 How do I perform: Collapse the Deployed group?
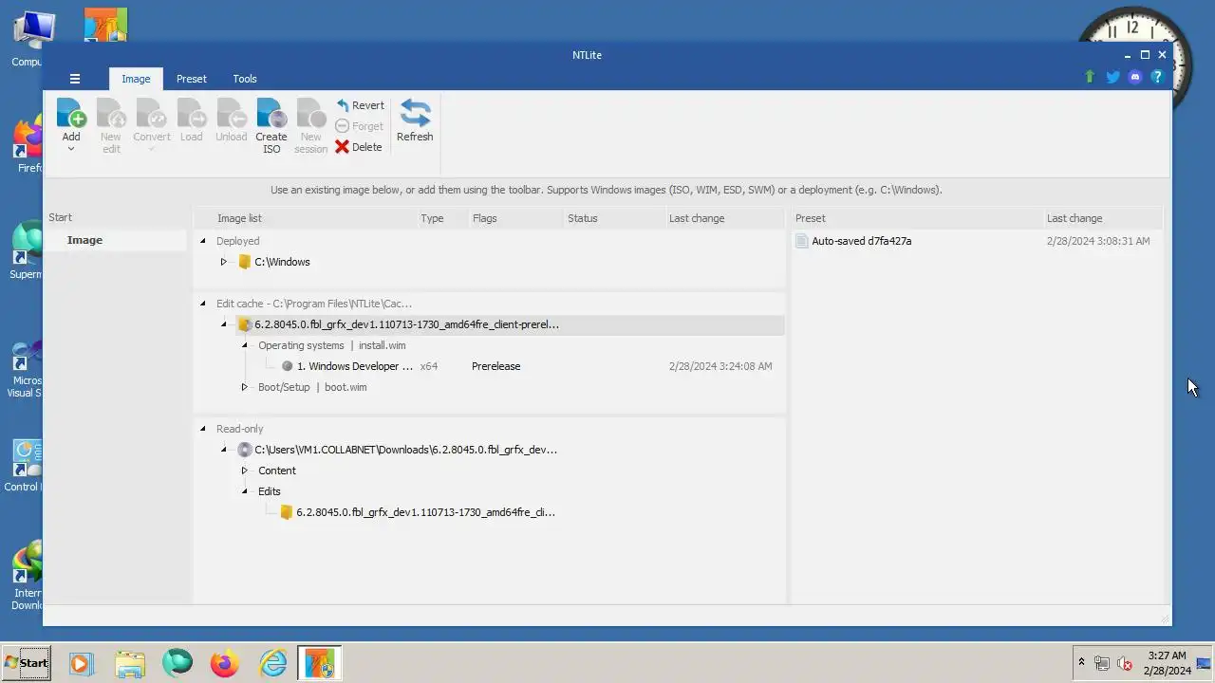[x=202, y=241]
